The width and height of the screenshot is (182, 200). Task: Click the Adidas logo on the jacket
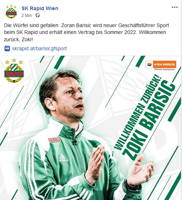pos(63,158)
